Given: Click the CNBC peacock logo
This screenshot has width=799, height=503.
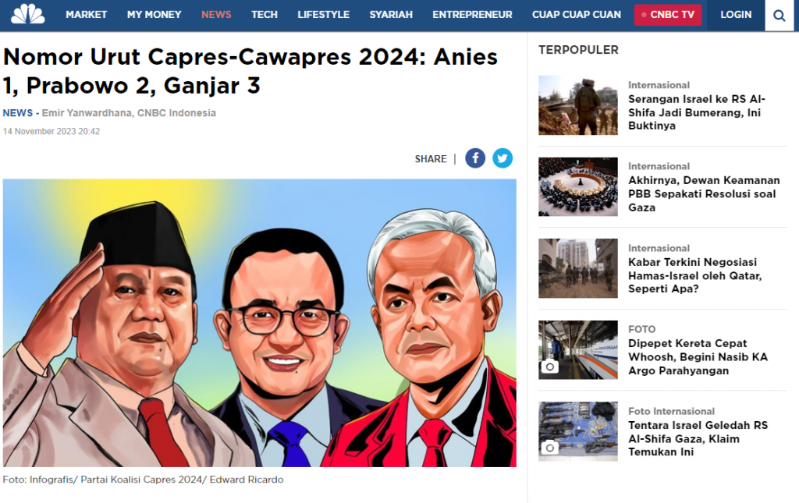Looking at the screenshot, I should (28, 14).
